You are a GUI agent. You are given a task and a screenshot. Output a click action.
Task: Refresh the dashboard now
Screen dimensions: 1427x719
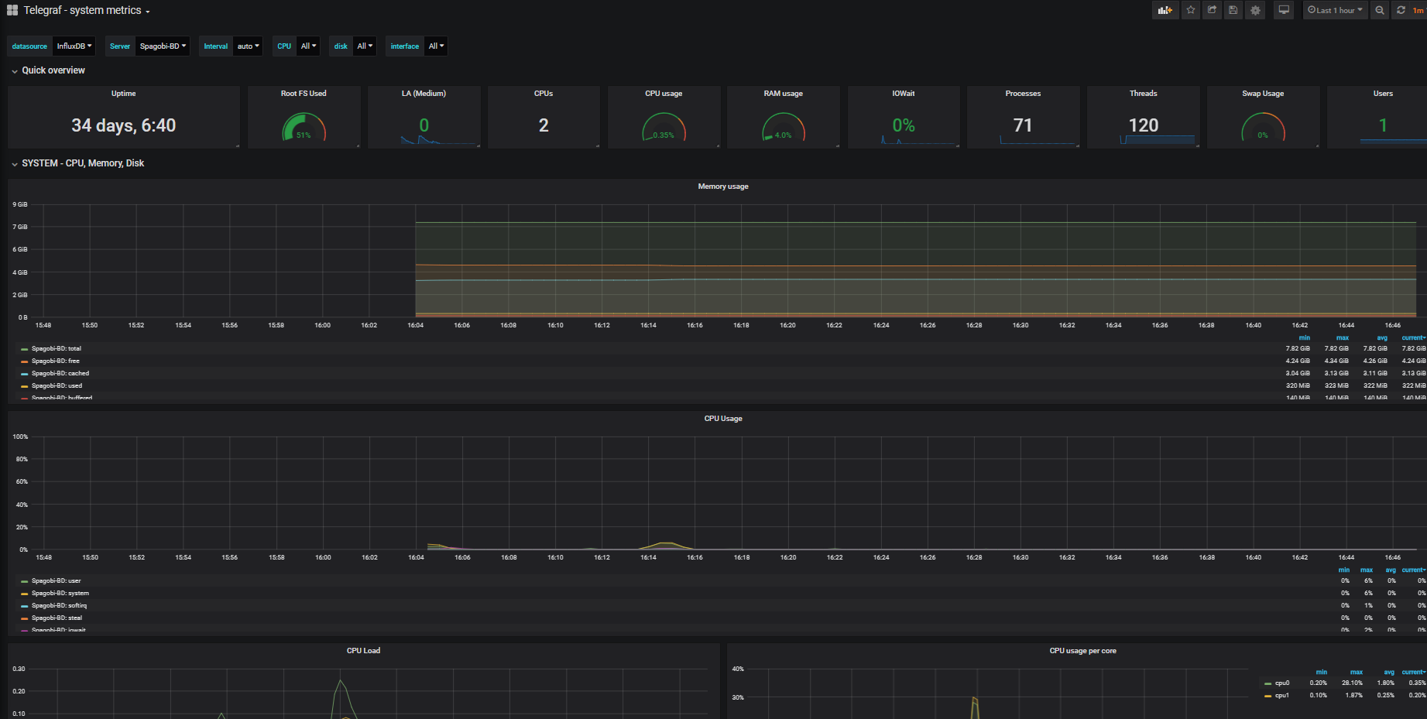click(1401, 10)
